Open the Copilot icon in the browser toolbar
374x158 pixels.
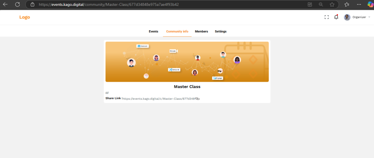370,4
